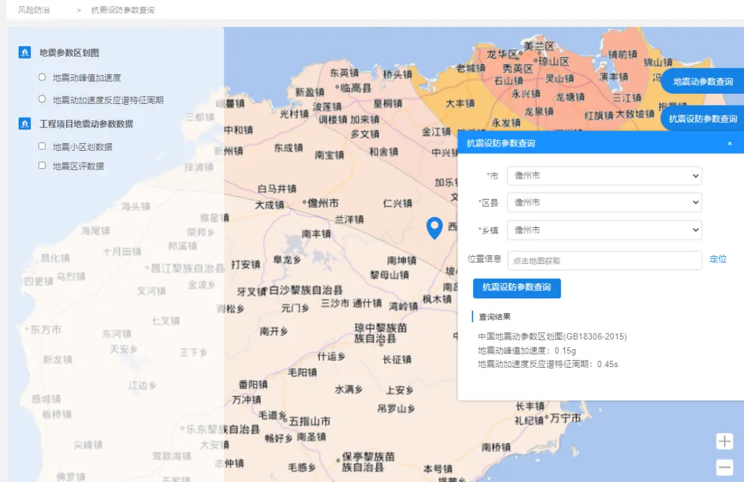Select the 地震动加速度反应谱特征周期 radio option
This screenshot has width=744, height=482.
[x=42, y=99]
